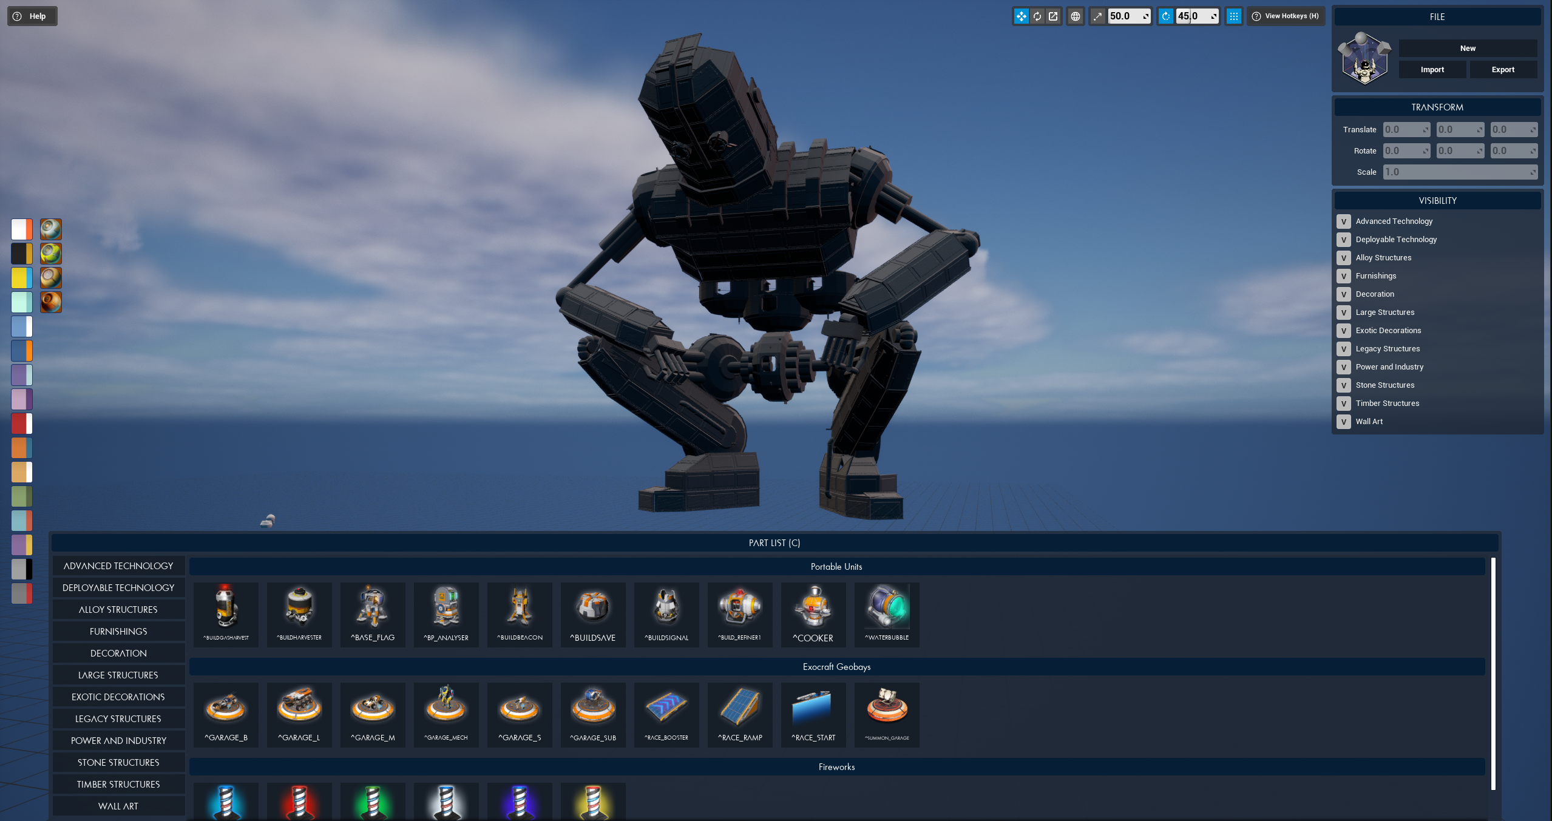Toggle the rotation snap icon
This screenshot has width=1552, height=821.
tap(1165, 16)
